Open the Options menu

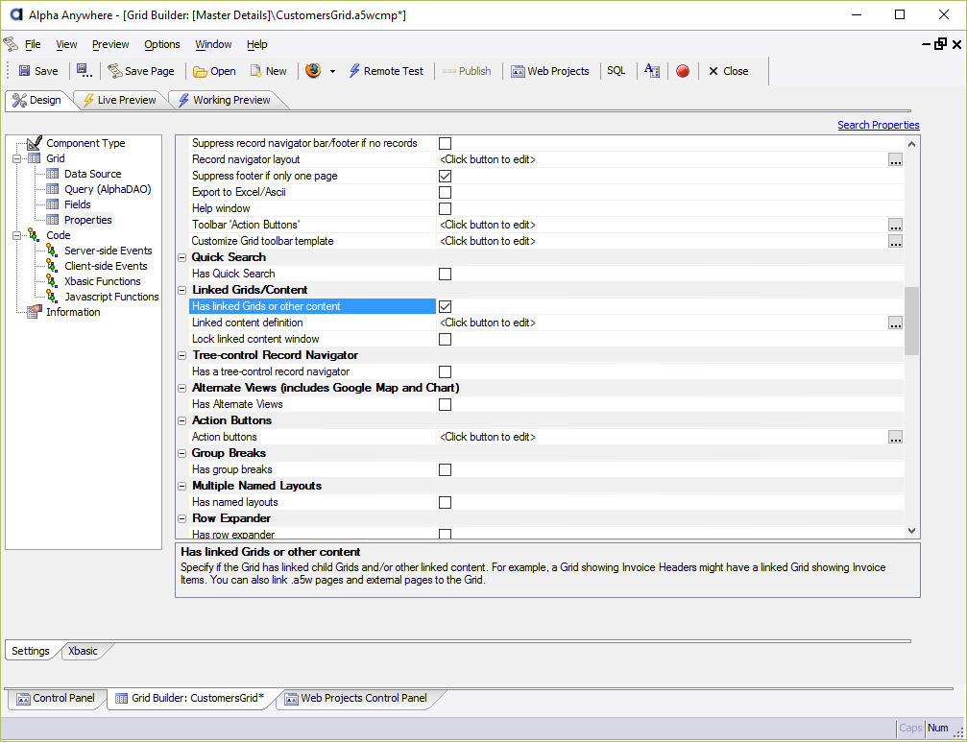(x=162, y=44)
